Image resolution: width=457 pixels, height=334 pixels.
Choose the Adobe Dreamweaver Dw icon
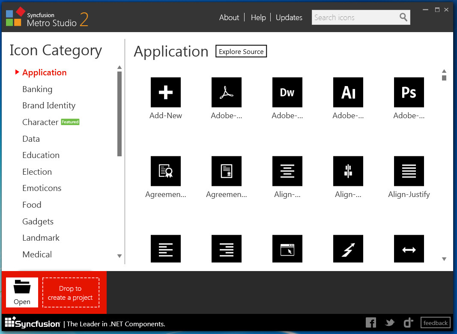287,92
